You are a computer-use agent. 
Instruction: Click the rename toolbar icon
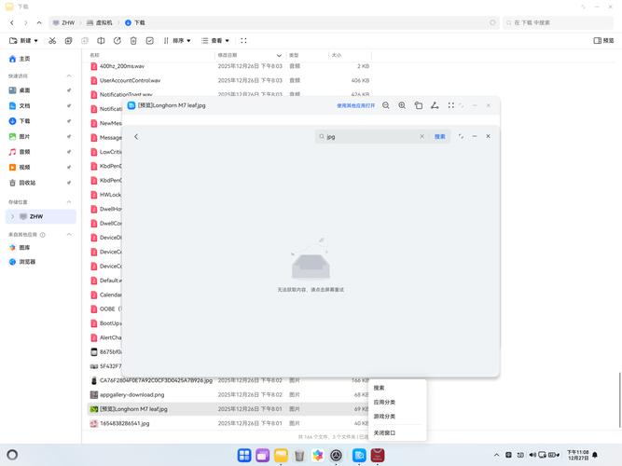click(101, 40)
